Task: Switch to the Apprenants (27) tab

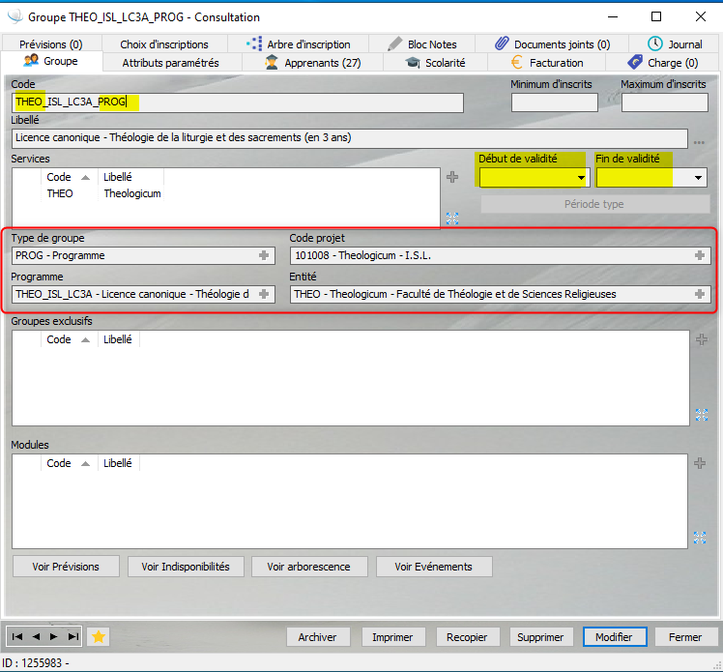Action: 312,63
